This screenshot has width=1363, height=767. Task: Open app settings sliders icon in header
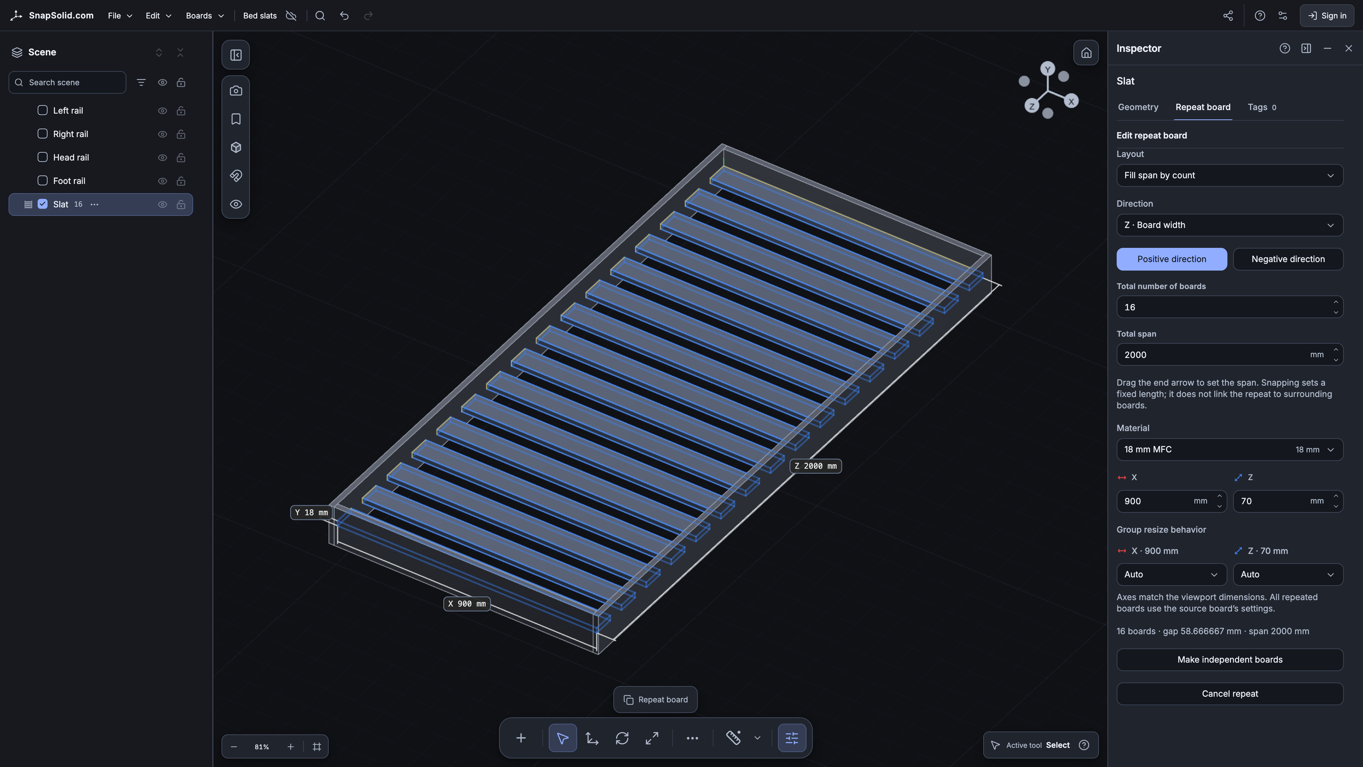tap(1282, 16)
